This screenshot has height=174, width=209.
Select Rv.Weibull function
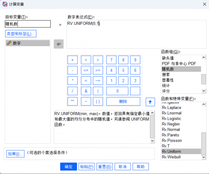click(x=181, y=157)
